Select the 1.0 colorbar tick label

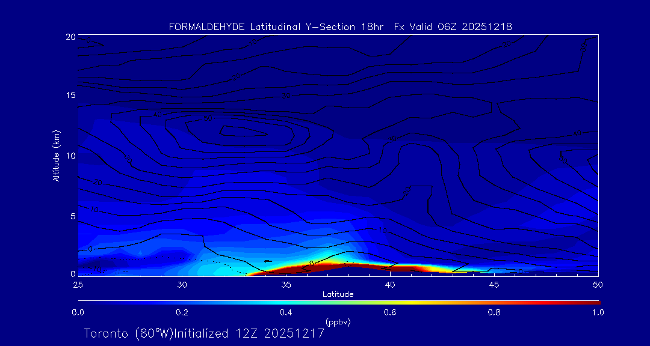[598, 312]
